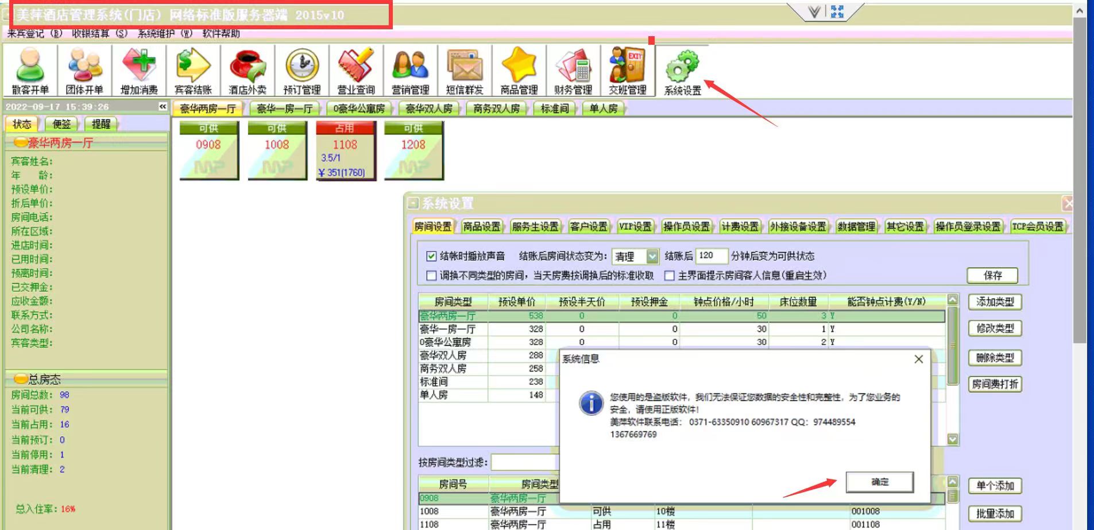Click 确定 button in system info dialog
Image resolution: width=1094 pixels, height=530 pixels.
tap(879, 482)
